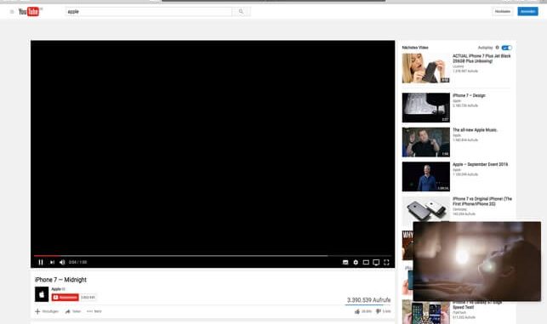Viewport: 547px width, 324px height.
Task: Switch the player to theater mode
Action: click(366, 262)
